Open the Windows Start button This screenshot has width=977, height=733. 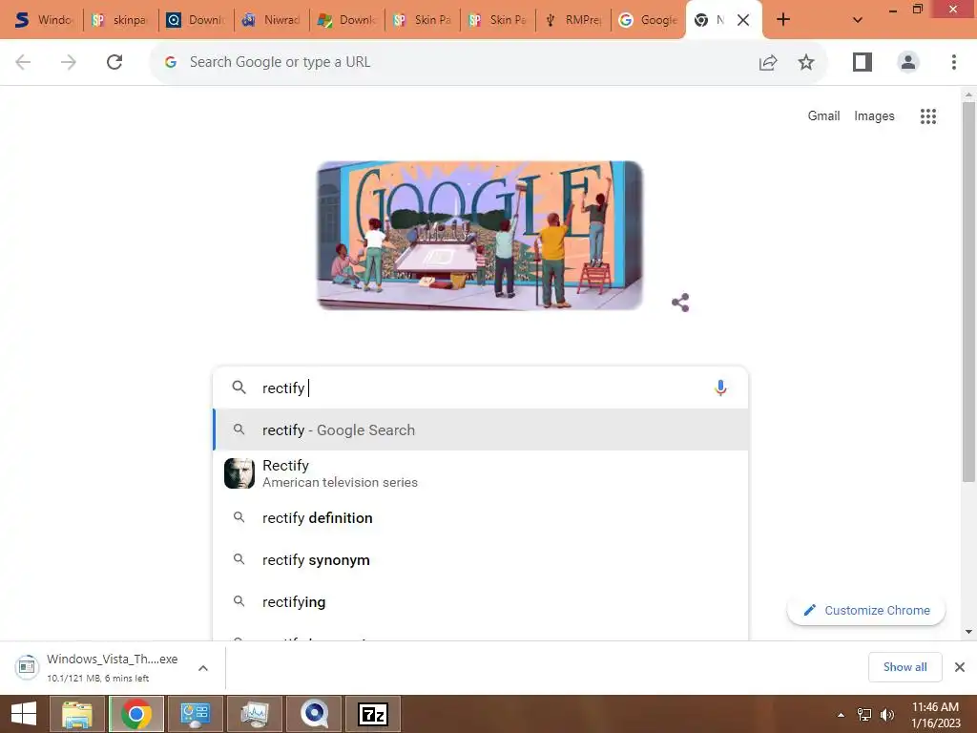tap(24, 714)
